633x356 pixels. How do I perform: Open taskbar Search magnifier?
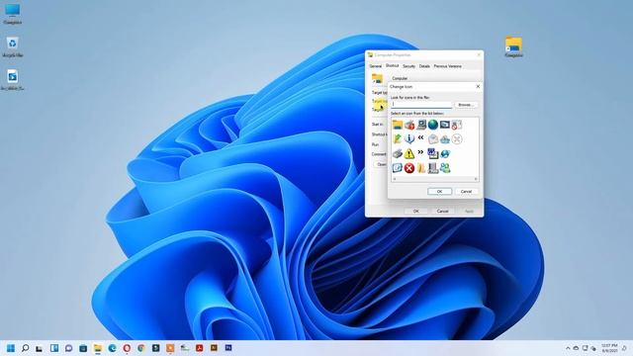[x=25, y=348]
